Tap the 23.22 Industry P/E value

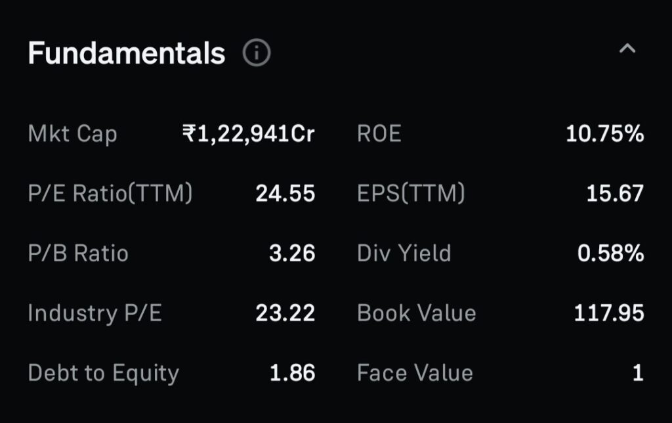click(285, 313)
